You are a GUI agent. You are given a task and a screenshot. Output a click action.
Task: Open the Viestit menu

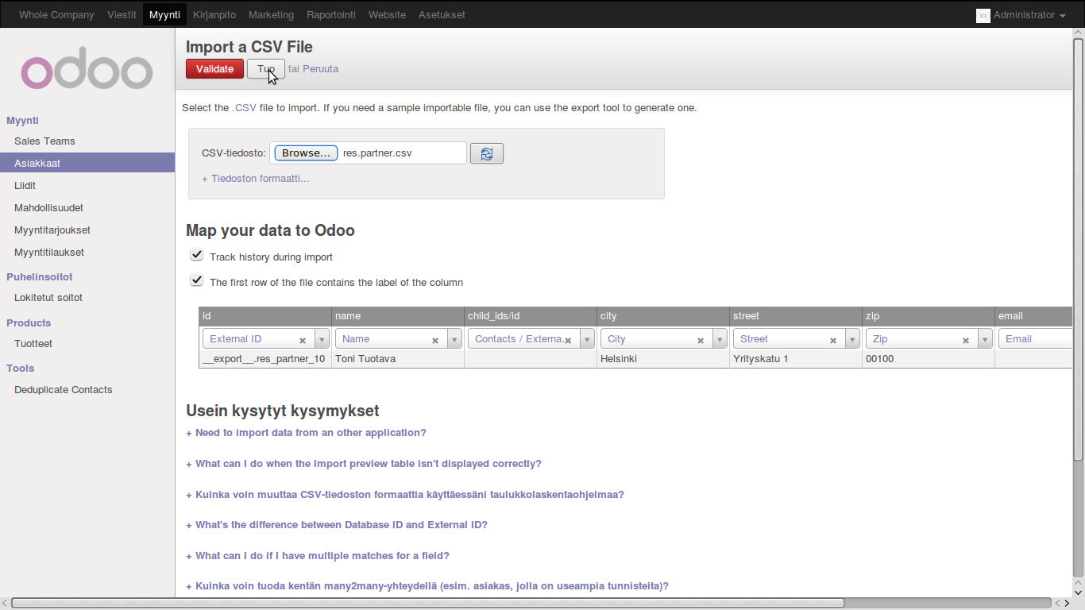click(x=122, y=15)
